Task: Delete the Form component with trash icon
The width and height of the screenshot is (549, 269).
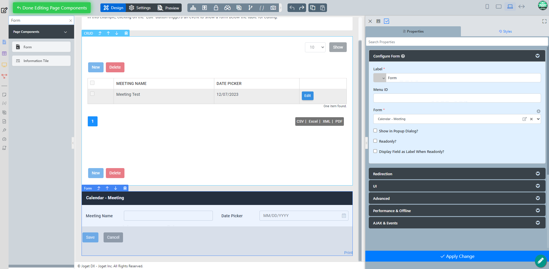Action: (x=125, y=188)
